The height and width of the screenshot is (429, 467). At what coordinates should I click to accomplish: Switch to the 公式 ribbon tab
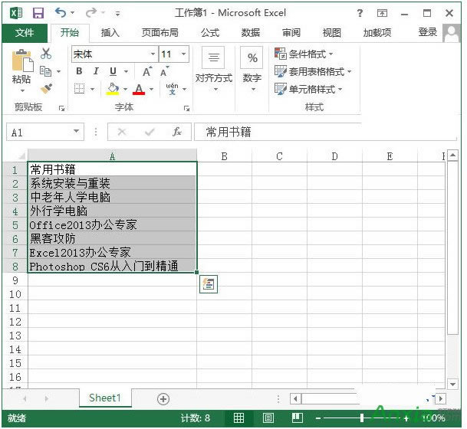[x=210, y=32]
